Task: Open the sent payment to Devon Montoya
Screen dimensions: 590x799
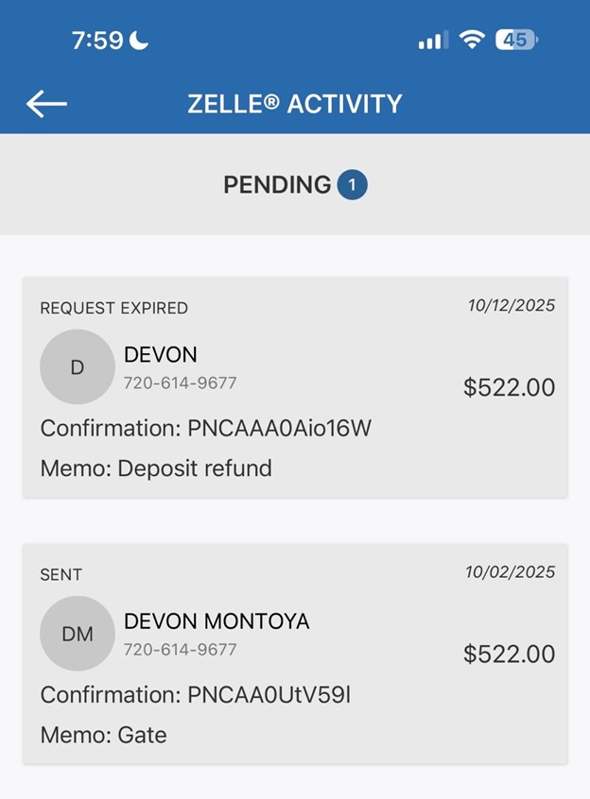Action: 295,654
